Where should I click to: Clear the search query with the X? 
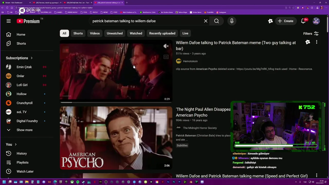[206, 21]
